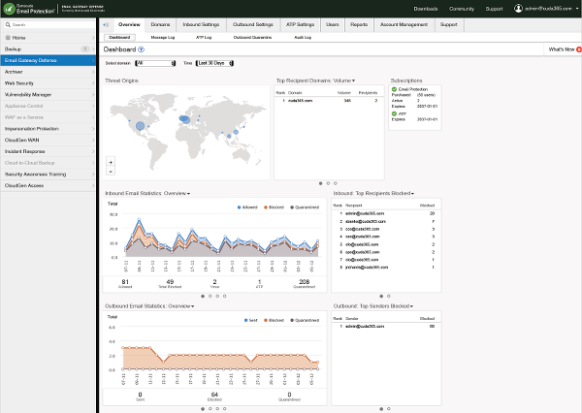This screenshot has height=413, width=582.
Task: Switch to the Users tab
Action: [332, 24]
